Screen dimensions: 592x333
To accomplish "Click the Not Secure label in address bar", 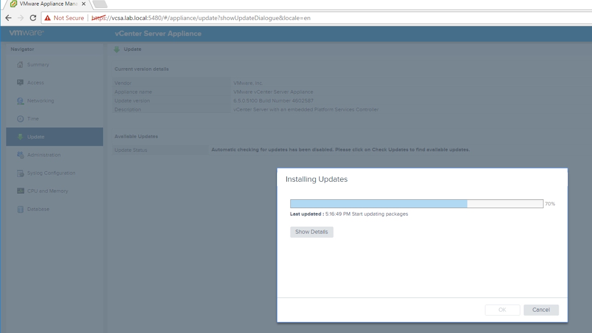I will [x=68, y=18].
